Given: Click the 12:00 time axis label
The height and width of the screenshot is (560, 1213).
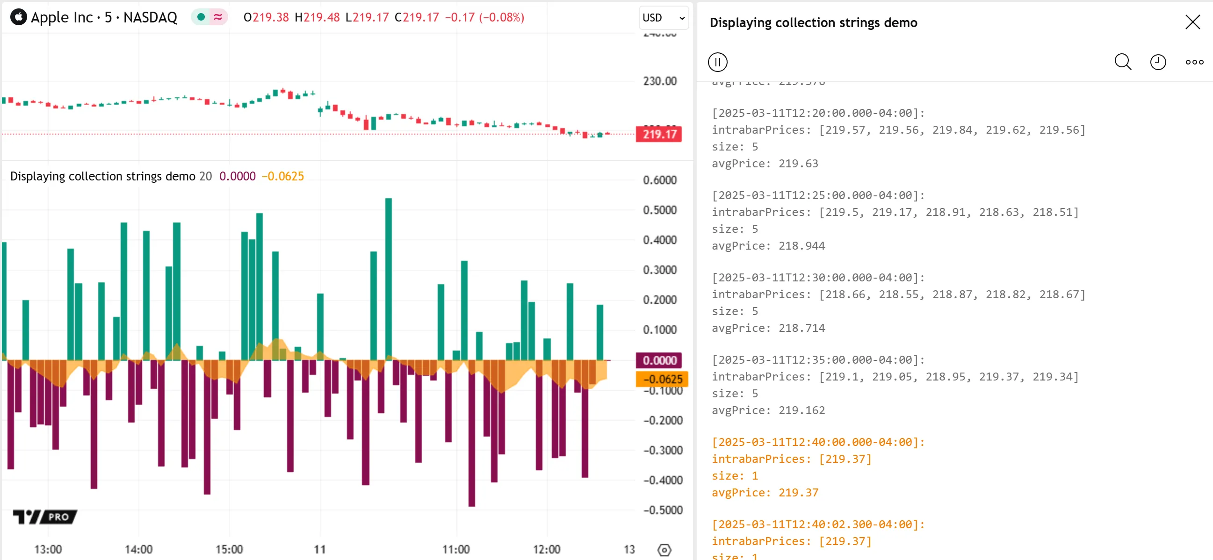Looking at the screenshot, I should (546, 550).
